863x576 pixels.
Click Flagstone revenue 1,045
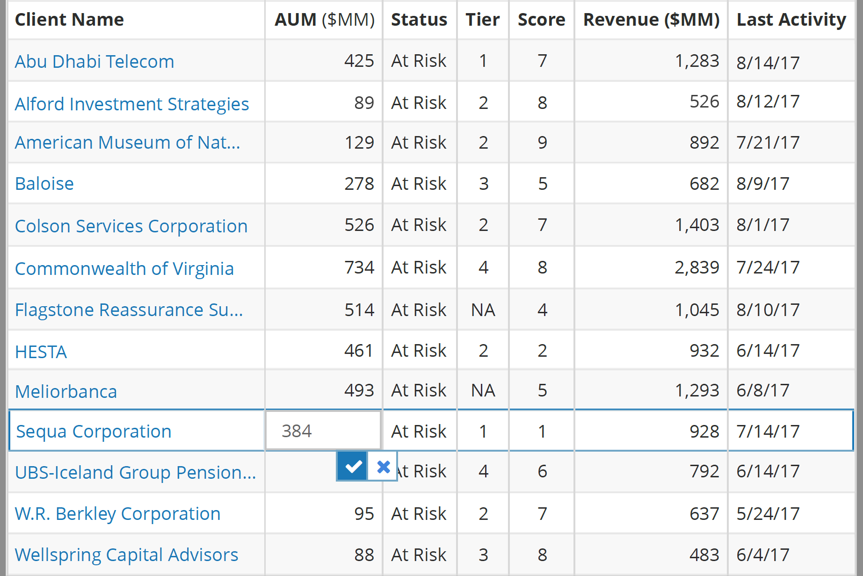tap(697, 310)
